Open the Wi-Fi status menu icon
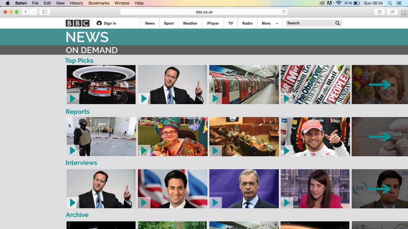 [x=339, y=3]
